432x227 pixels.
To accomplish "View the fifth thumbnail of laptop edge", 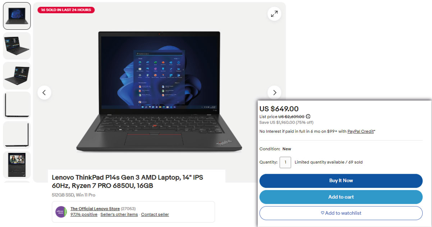I will (17, 135).
